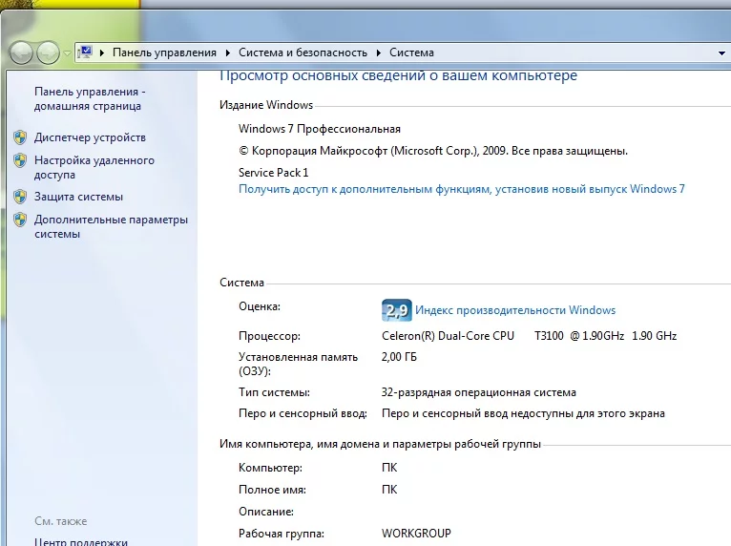731x546 pixels.
Task: Click the Имя компьютера, имя домена section header
Action: click(380, 444)
